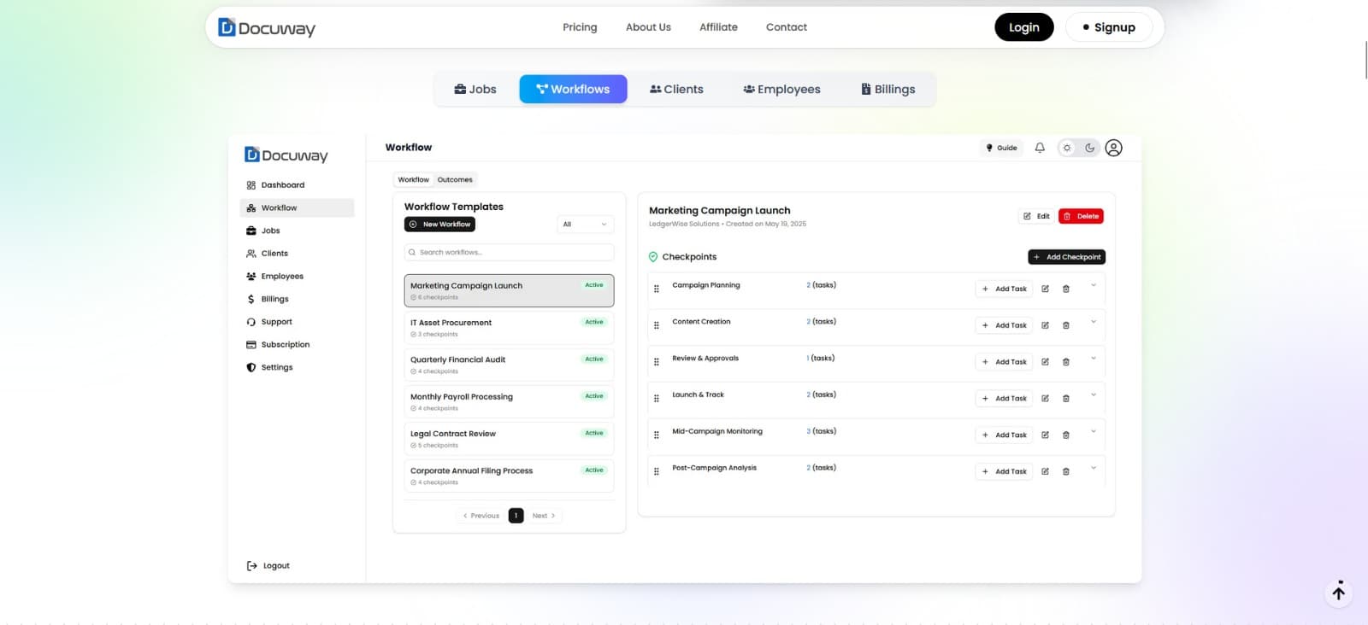Click the Add Checkpoint button
The width and height of the screenshot is (1368, 625).
1066,257
